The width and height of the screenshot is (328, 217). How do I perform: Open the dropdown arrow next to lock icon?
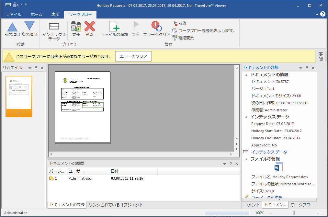pos(21,5)
